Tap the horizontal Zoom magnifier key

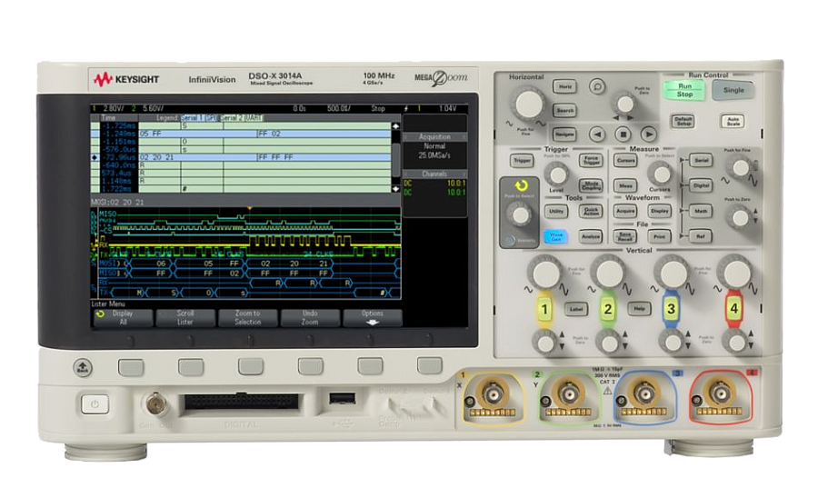(597, 86)
